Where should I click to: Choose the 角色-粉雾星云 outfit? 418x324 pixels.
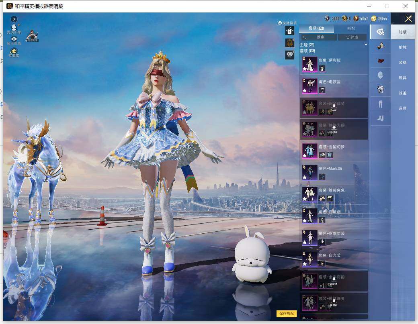coord(334,238)
